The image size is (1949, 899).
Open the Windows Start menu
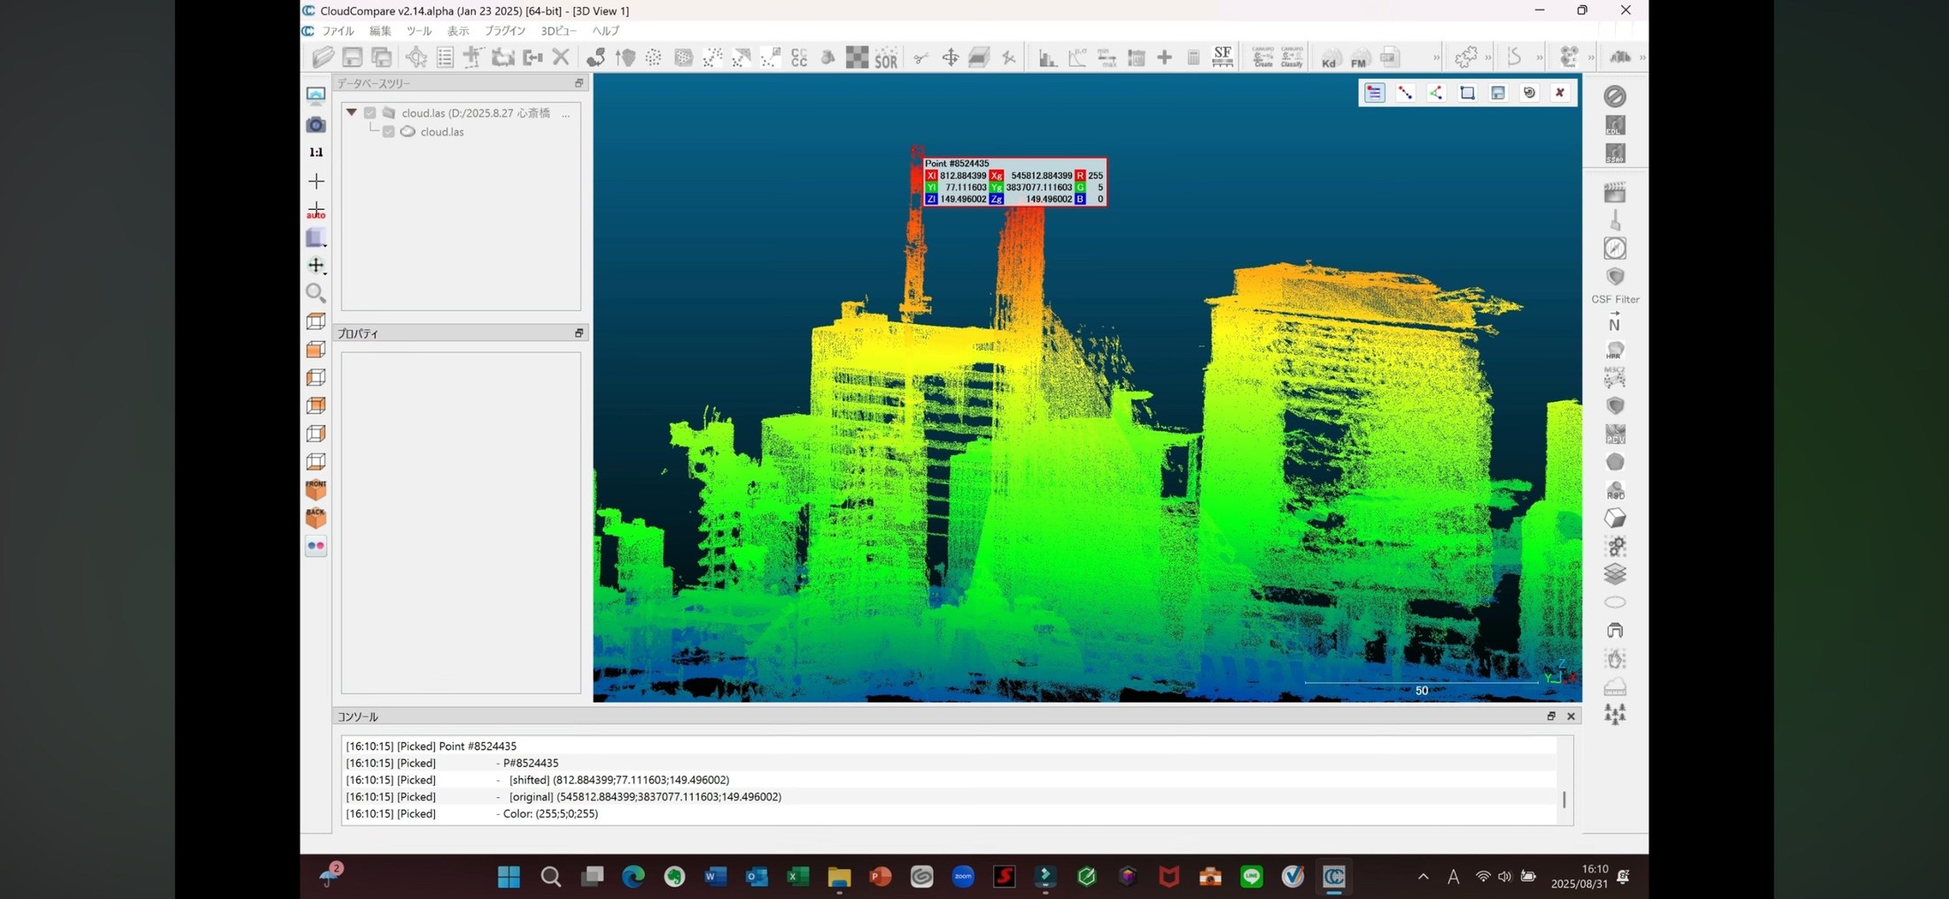tap(509, 877)
